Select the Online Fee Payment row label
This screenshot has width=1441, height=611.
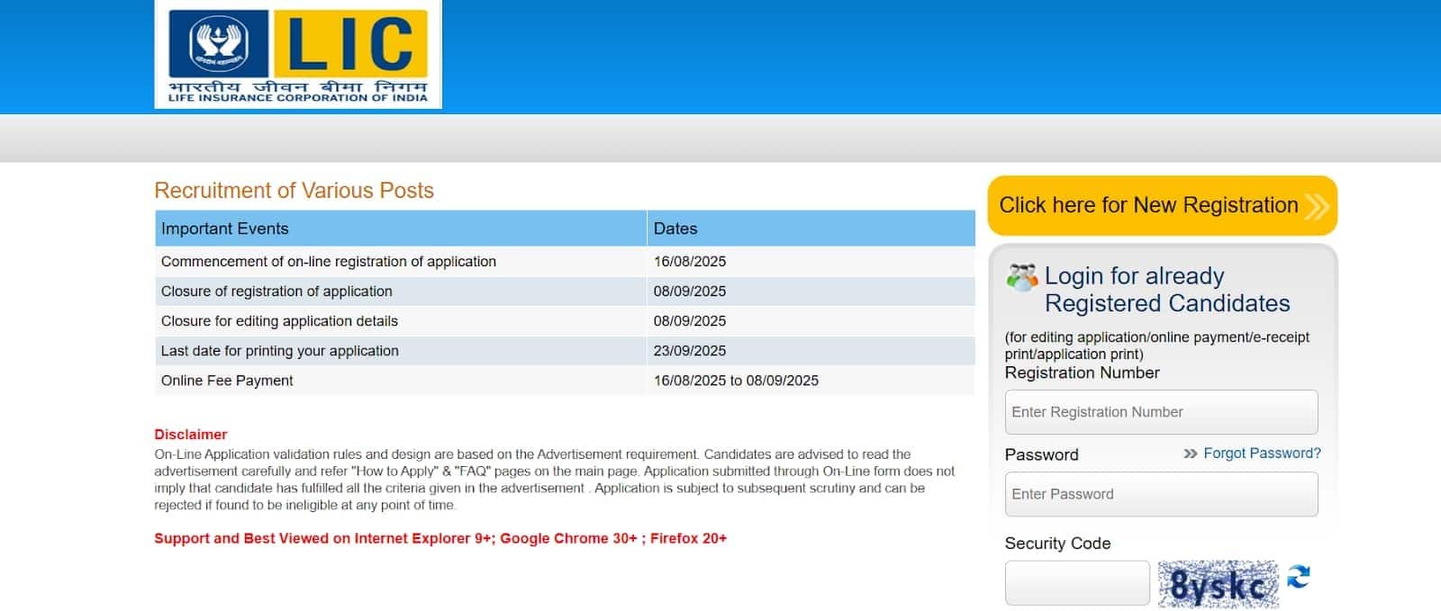pyautogui.click(x=227, y=381)
